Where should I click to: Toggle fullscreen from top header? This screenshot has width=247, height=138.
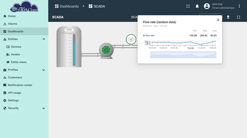tap(188, 6)
